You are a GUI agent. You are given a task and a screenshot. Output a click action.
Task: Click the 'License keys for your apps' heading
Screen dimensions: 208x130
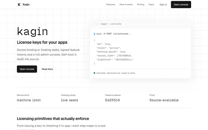(x=42, y=42)
